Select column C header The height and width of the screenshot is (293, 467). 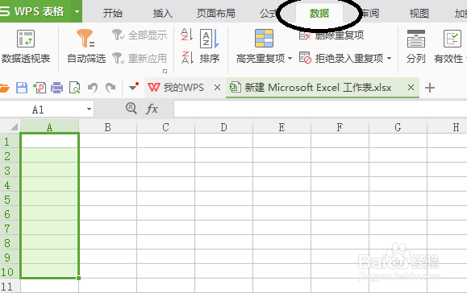165,127
